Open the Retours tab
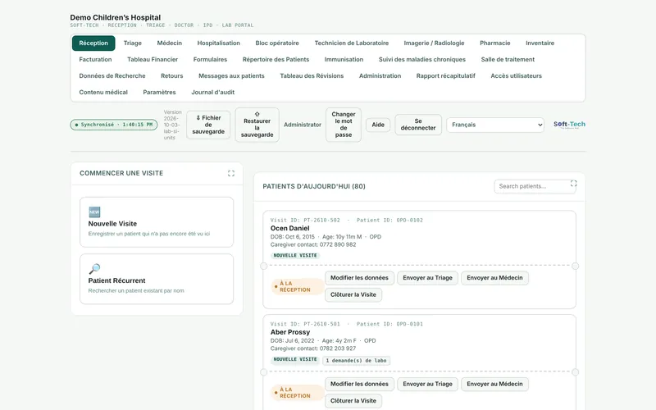 tap(172, 75)
